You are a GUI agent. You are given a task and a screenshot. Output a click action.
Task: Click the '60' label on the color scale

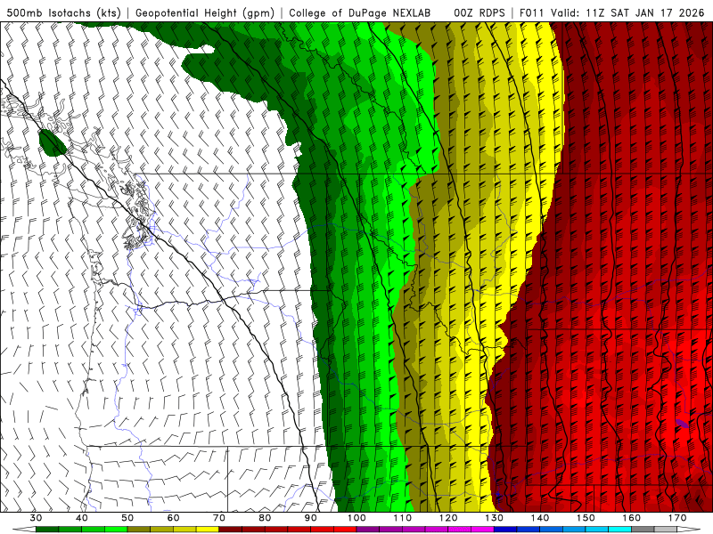pos(173,518)
